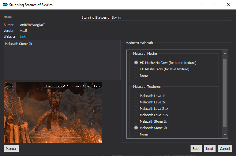Click scrollbar up arrow in options panel
Screen dimensions: 236x156
pos(225,54)
